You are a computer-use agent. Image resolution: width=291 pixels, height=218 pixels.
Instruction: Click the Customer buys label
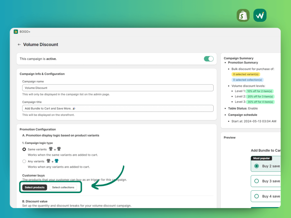(x=34, y=175)
